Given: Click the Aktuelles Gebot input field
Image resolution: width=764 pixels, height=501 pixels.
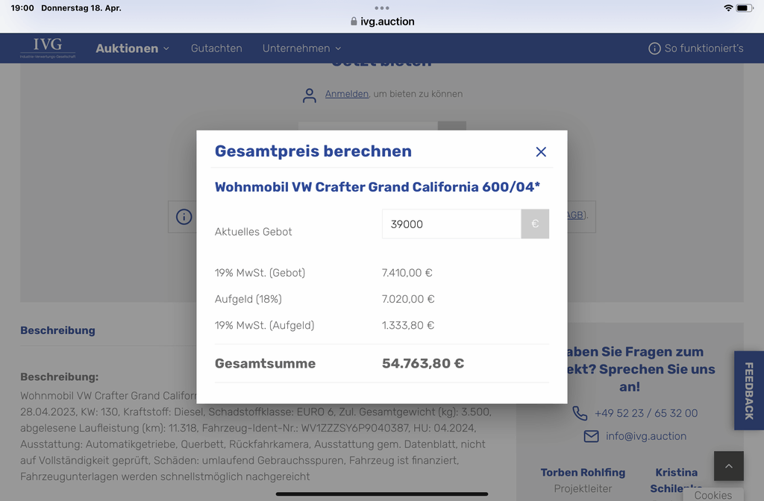Looking at the screenshot, I should pos(451,224).
